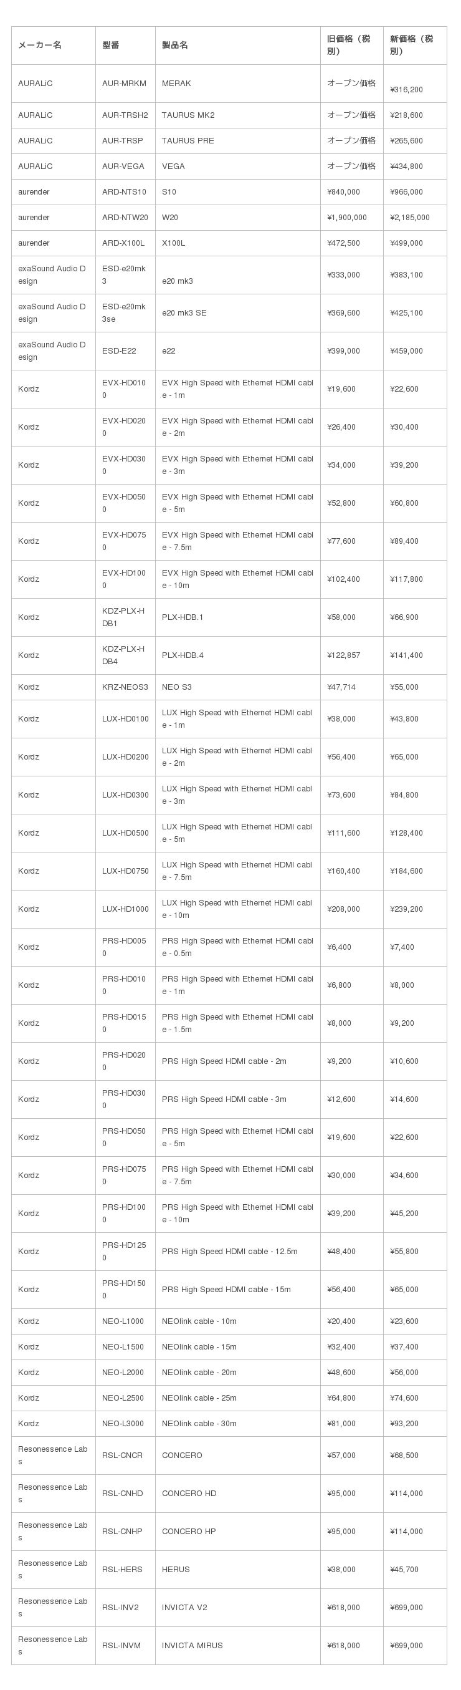Click the NEOlink cable - 20m product
The height and width of the screenshot is (1690, 461).
tap(199, 1373)
